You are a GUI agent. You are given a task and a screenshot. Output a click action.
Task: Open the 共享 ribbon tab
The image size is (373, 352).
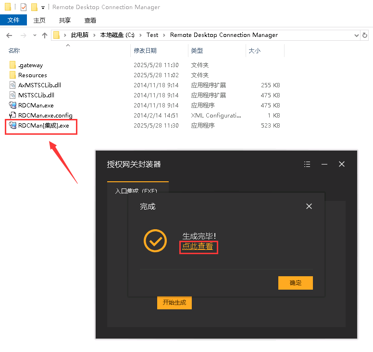point(65,21)
